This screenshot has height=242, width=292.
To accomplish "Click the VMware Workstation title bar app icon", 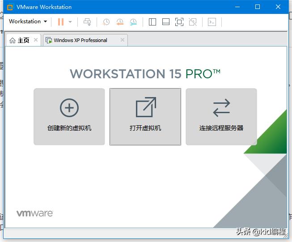I will (10, 7).
